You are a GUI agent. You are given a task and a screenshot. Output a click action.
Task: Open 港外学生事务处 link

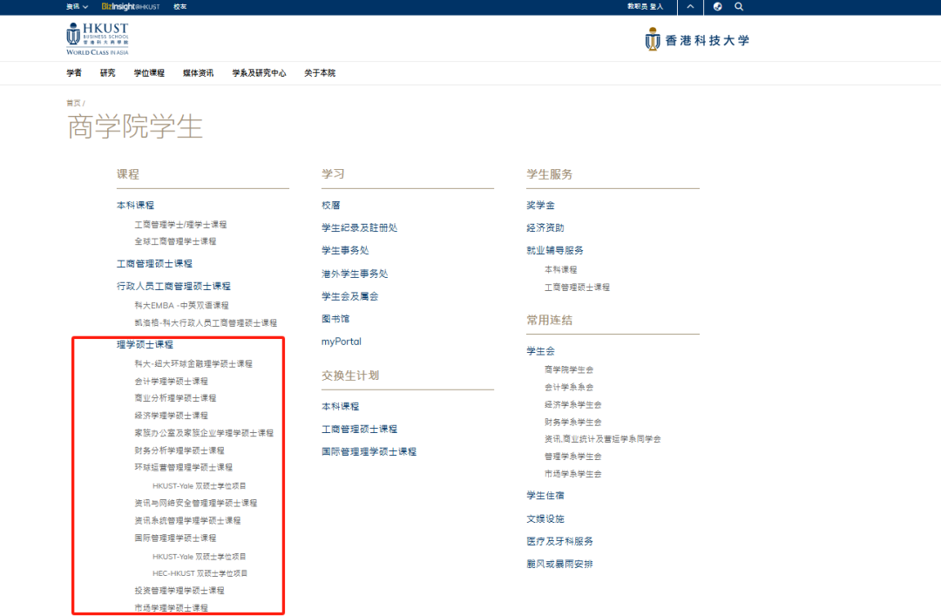(355, 274)
